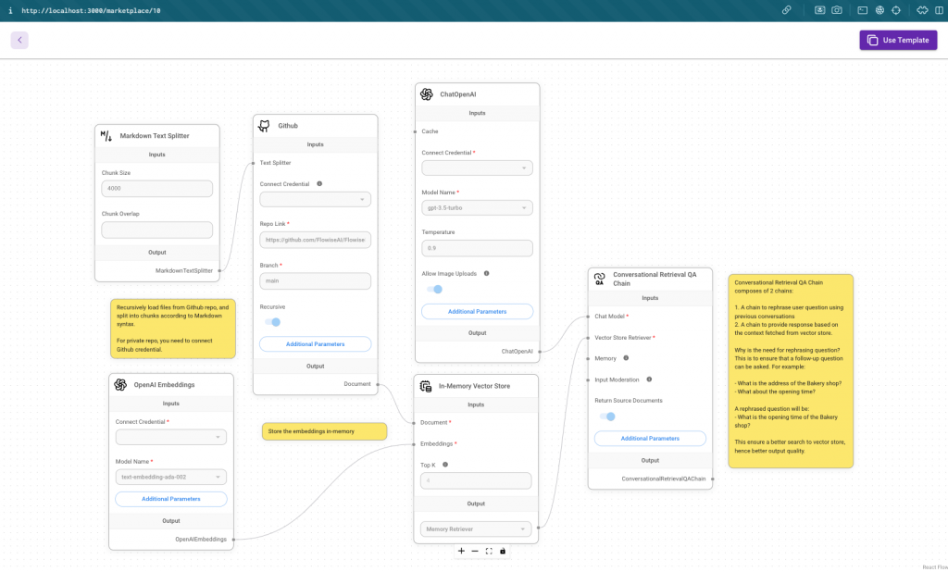Open Github Connect Credential dropdown
The width and height of the screenshot is (948, 572).
(315, 200)
